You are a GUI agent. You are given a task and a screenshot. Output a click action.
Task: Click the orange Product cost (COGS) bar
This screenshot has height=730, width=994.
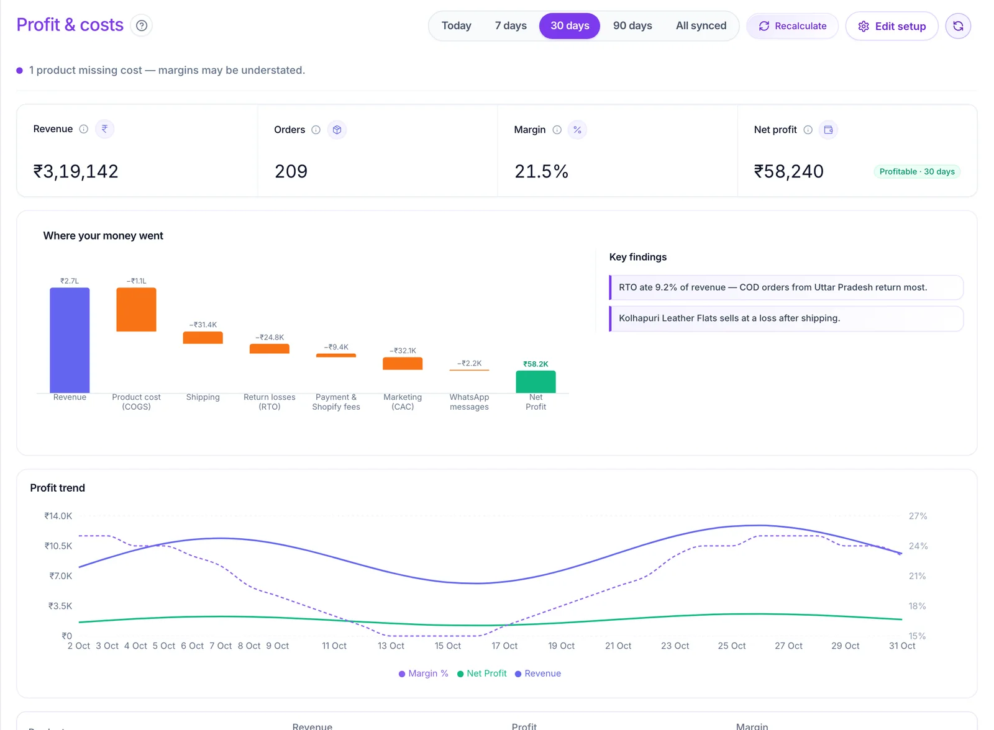(x=136, y=310)
